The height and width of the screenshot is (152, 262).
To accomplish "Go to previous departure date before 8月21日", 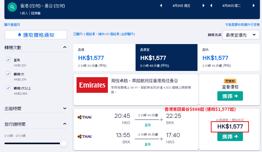I will (x=161, y=5).
